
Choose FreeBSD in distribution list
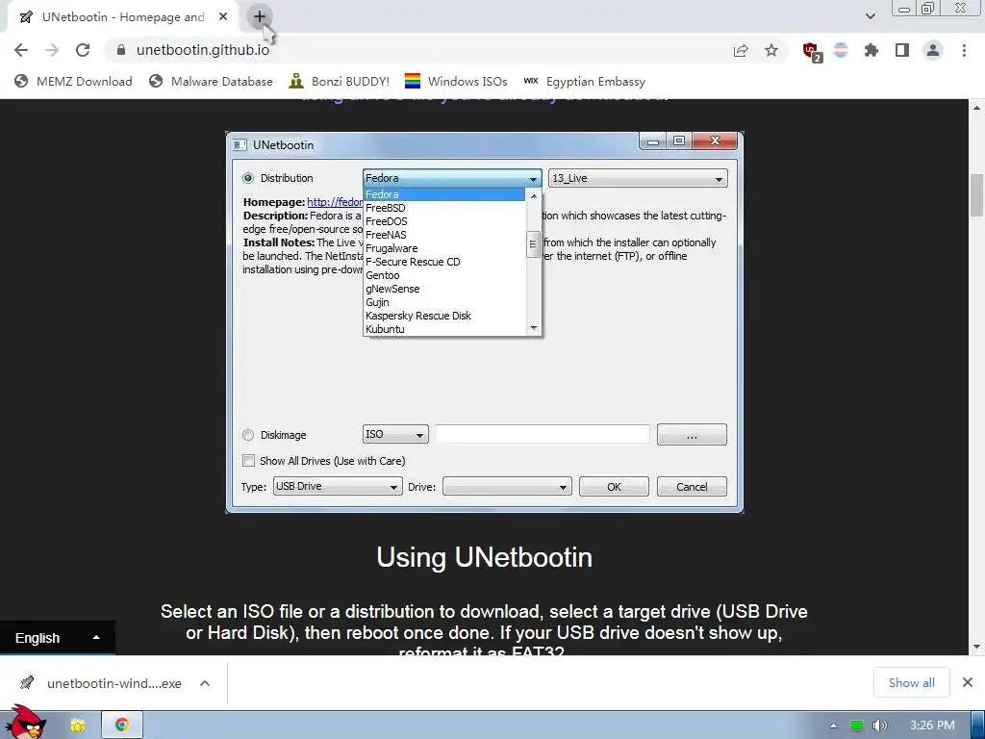pyautogui.click(x=443, y=208)
